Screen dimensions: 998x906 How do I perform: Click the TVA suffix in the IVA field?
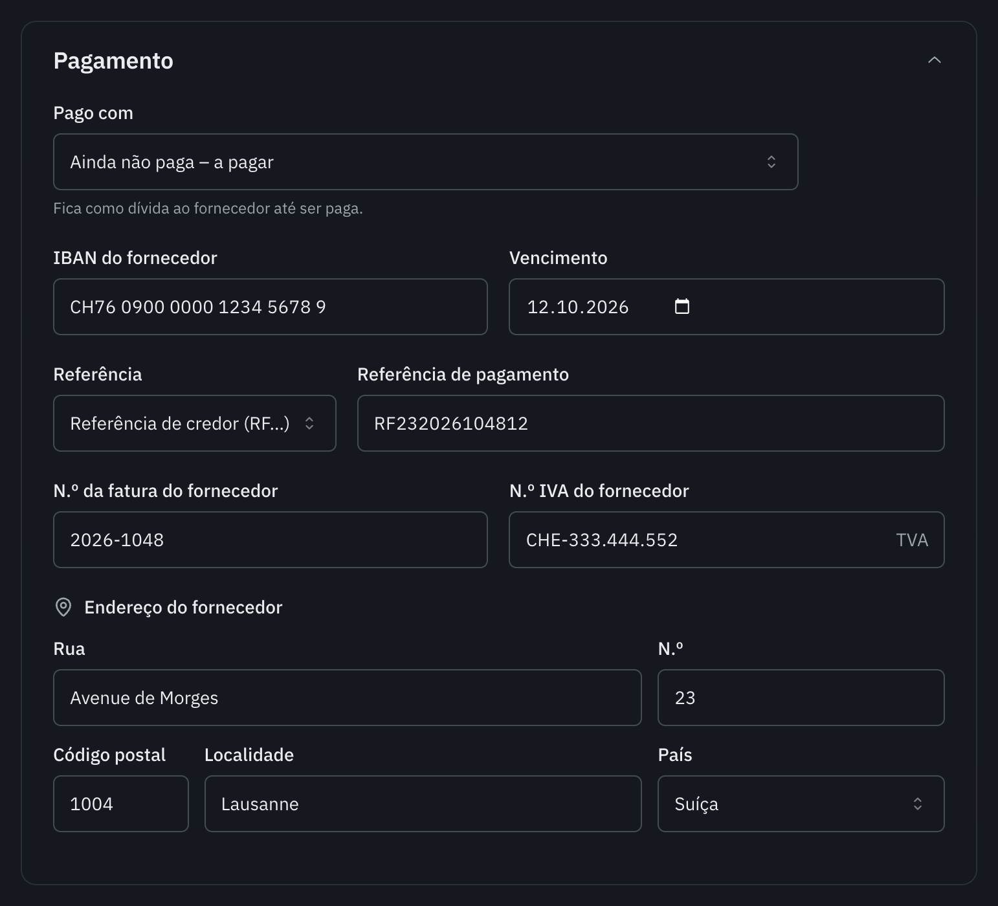pos(912,540)
